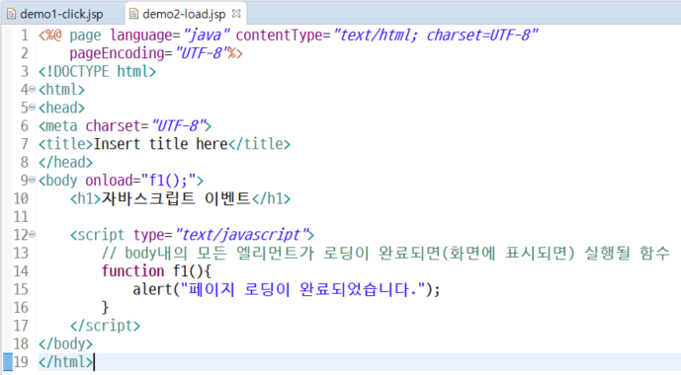Click the "자바스크립트 이벤트" heading text
Screen dimensions: 681x375
pos(176,198)
